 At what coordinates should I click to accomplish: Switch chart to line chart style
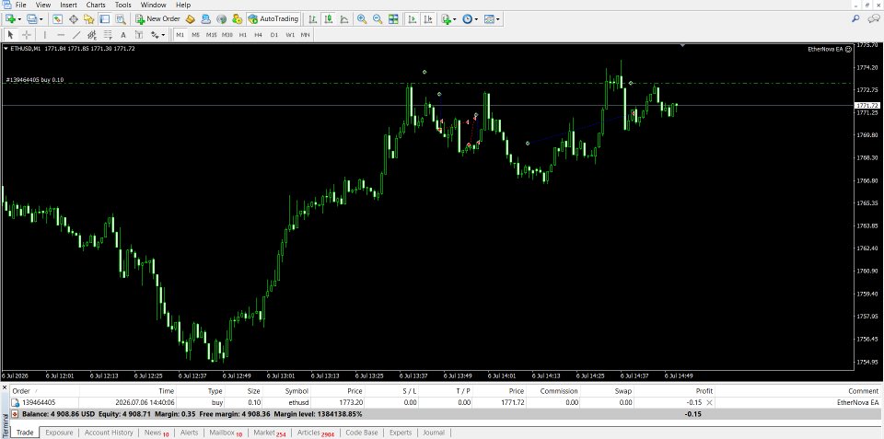click(343, 18)
